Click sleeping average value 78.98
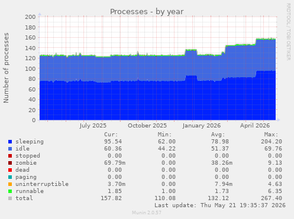Viewport: 294px width, 219px height. [220, 142]
